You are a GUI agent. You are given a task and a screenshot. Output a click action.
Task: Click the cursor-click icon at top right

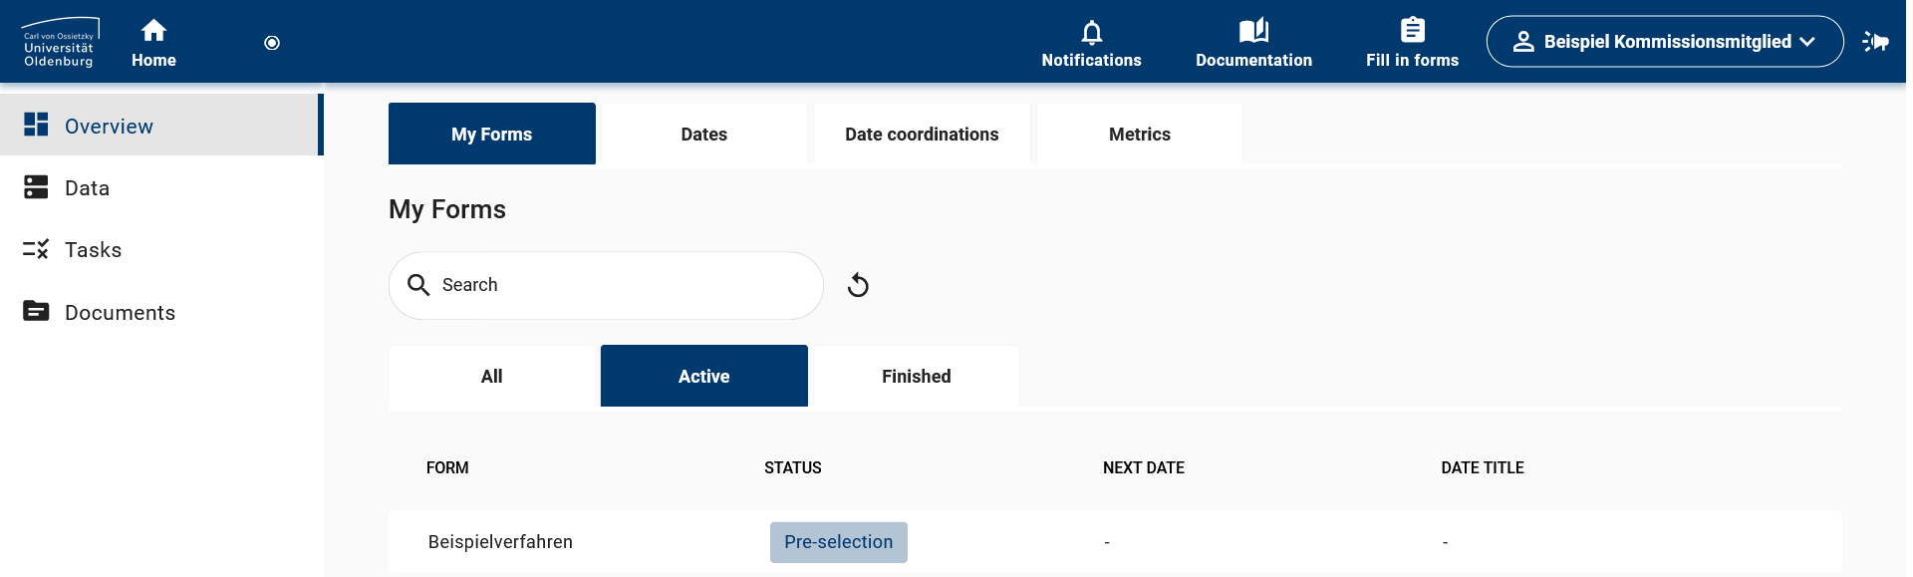(1876, 42)
